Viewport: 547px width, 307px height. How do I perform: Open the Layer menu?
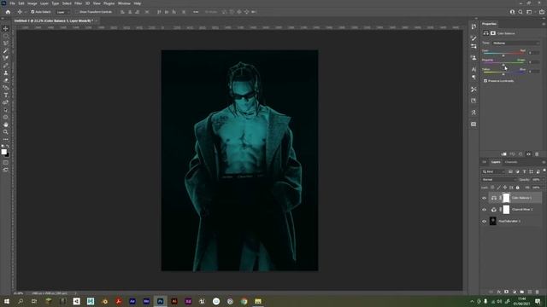[x=44, y=3]
